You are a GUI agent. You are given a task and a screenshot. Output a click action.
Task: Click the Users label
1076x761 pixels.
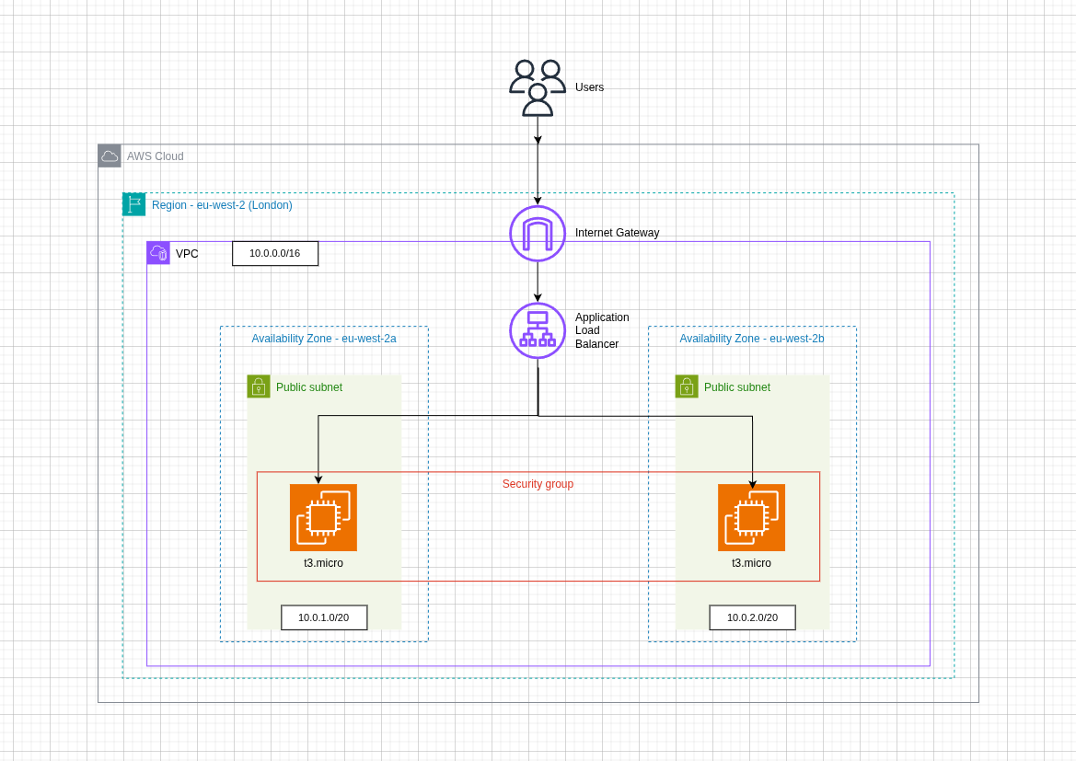click(x=589, y=87)
